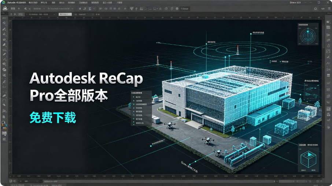Open the wide combo box in top toolbar

click(x=60, y=9)
